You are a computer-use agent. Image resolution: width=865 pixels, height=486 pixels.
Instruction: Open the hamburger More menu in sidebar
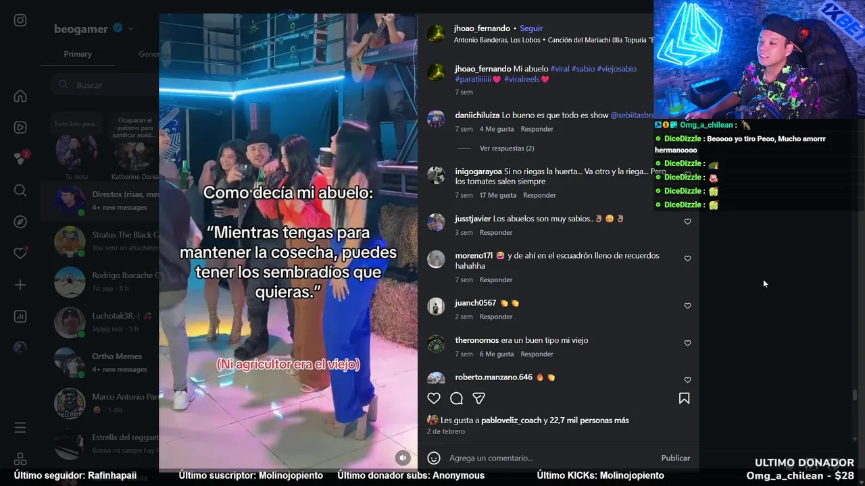[20, 427]
